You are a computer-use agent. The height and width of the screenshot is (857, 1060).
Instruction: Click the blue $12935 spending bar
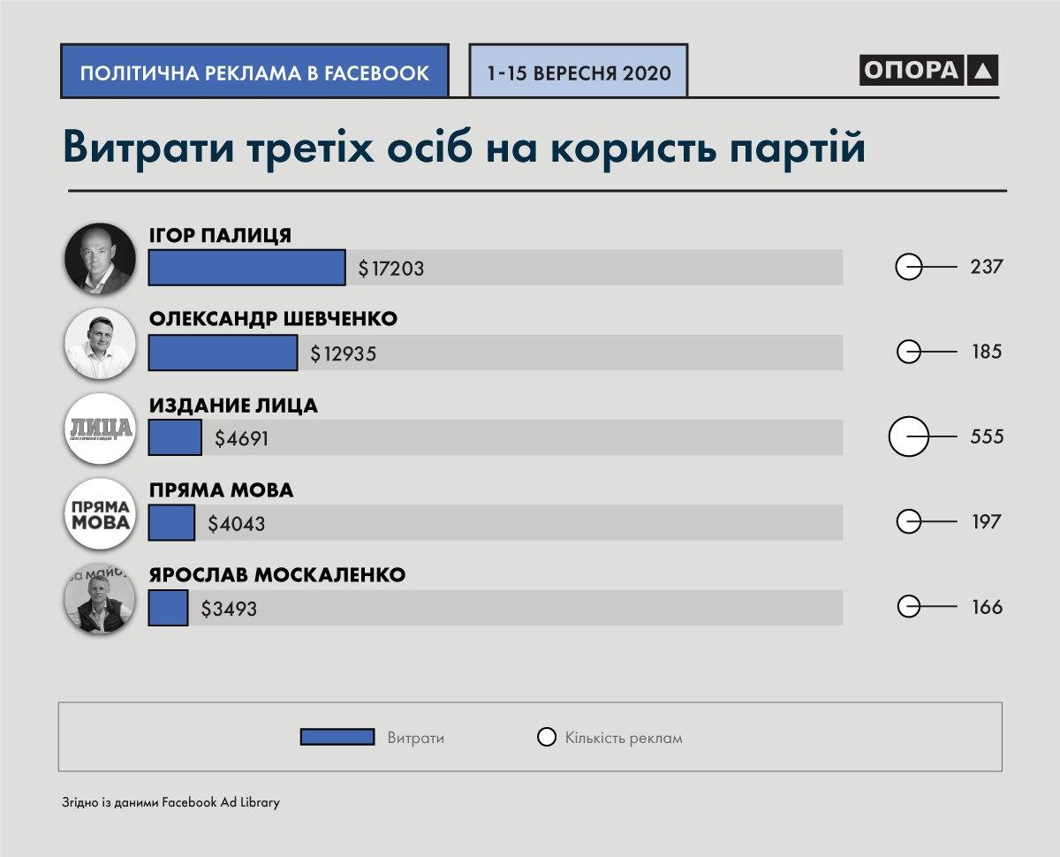pos(223,353)
